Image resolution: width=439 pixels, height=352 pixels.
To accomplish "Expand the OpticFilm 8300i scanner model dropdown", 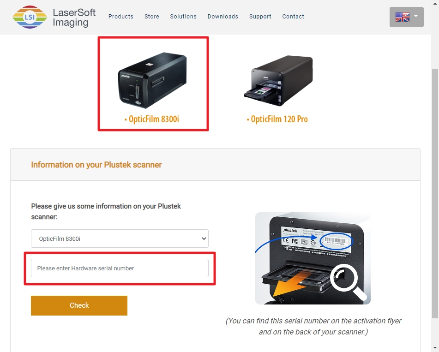I will (120, 239).
